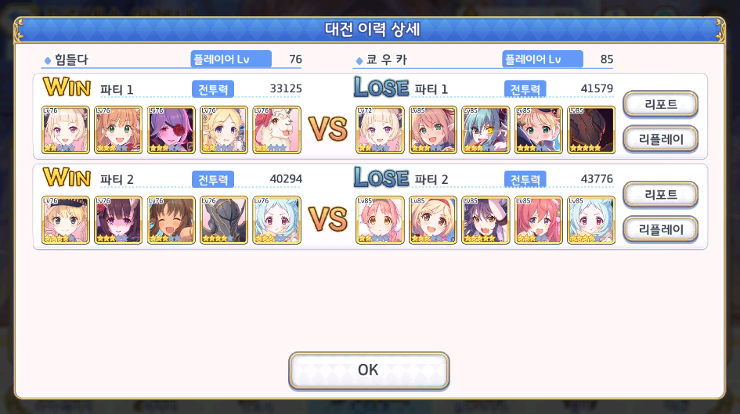Watch the party 1 리플레이 replay
The height and width of the screenshot is (414, 740).
click(x=660, y=139)
